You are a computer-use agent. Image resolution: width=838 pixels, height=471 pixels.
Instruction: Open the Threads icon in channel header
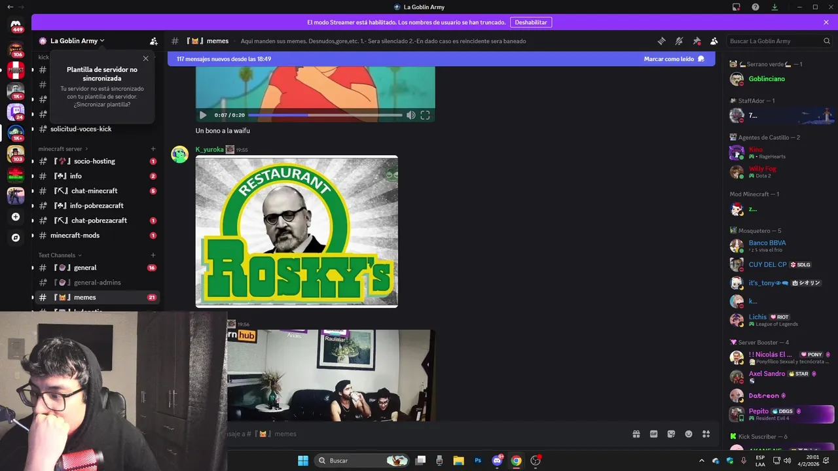[661, 41]
